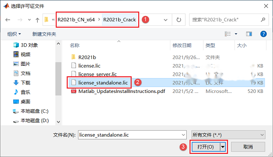273x157 pixels.
Task: Sort by the 类型 column header
Action: coord(210,45)
